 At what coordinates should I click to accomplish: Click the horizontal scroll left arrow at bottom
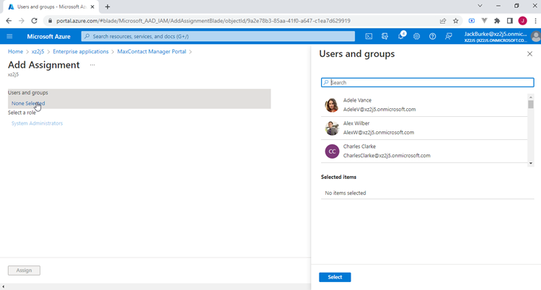3,287
